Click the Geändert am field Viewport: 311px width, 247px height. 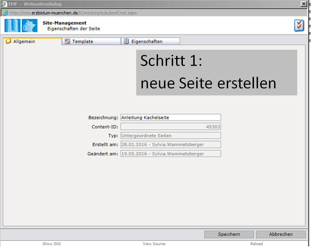pyautogui.click(x=171, y=154)
